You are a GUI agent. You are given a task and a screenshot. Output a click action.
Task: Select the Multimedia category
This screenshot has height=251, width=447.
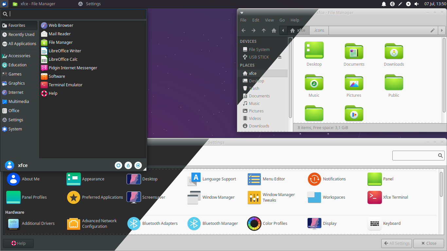tap(19, 102)
